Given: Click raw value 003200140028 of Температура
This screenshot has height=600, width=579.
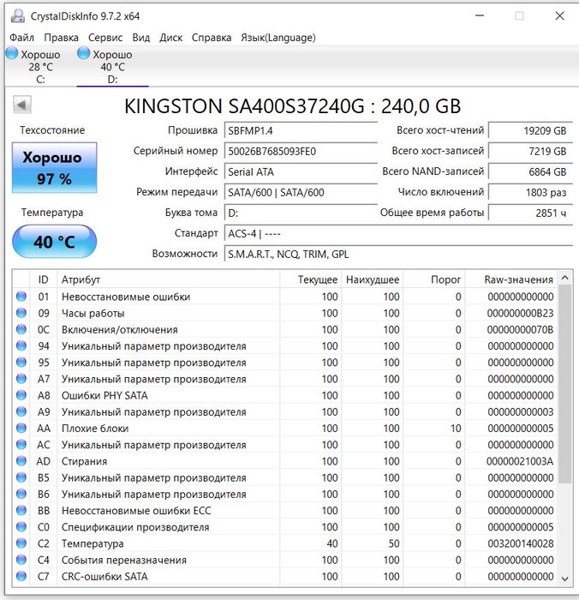Looking at the screenshot, I should click(x=521, y=543).
